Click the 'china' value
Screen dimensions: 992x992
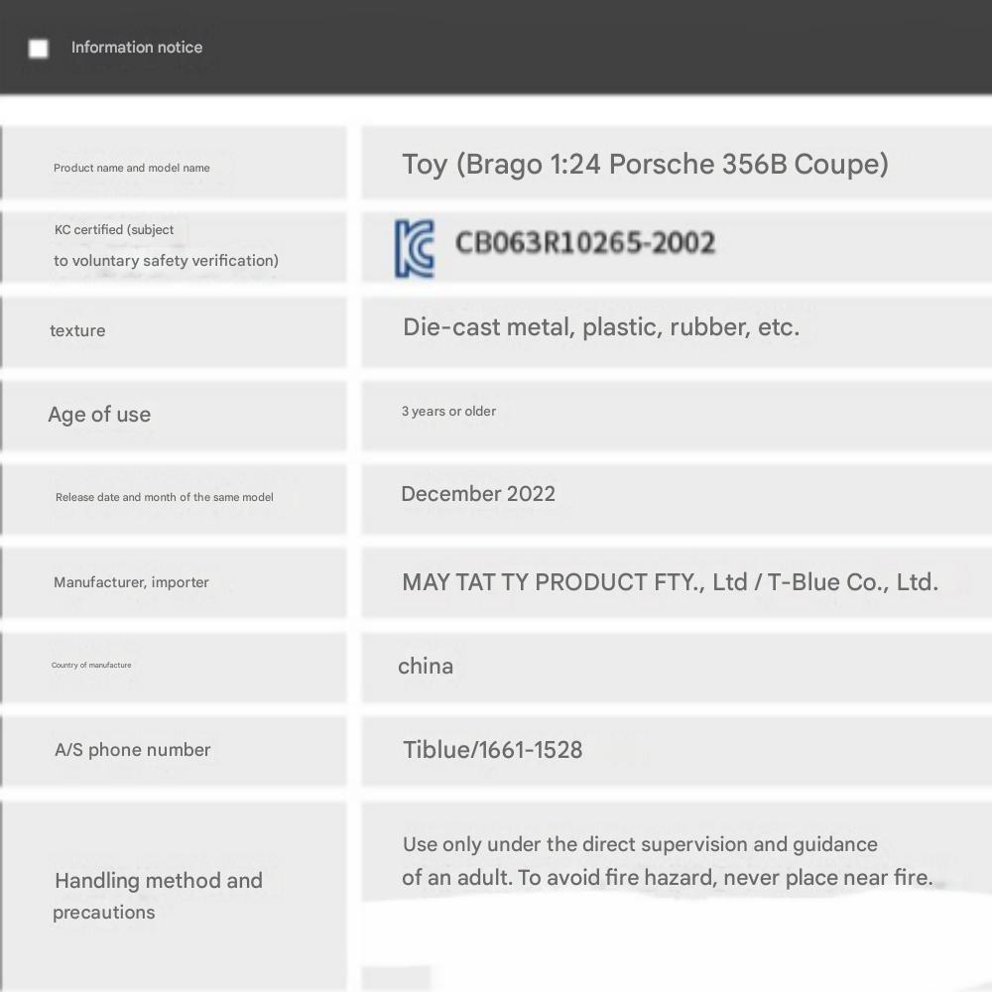pyautogui.click(x=426, y=666)
